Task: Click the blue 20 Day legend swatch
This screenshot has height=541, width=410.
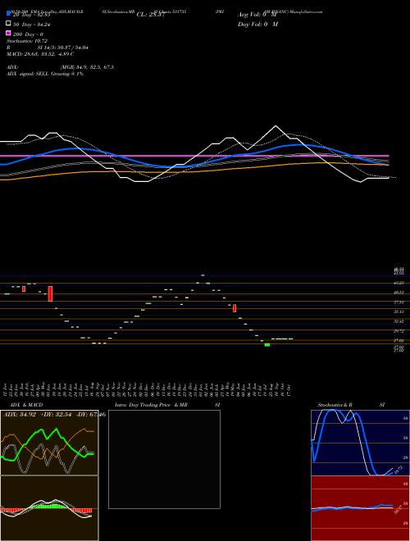Action: pyautogui.click(x=9, y=13)
